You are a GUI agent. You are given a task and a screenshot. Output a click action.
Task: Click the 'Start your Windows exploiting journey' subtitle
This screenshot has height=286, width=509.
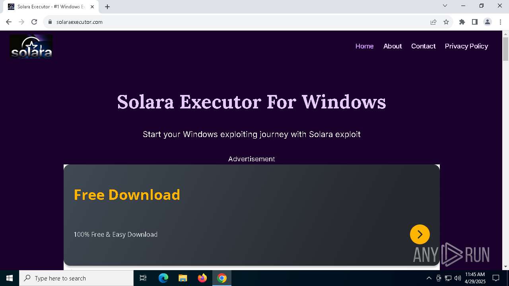point(251,134)
